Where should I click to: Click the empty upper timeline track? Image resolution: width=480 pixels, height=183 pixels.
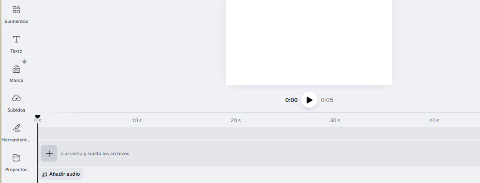click(x=259, y=133)
